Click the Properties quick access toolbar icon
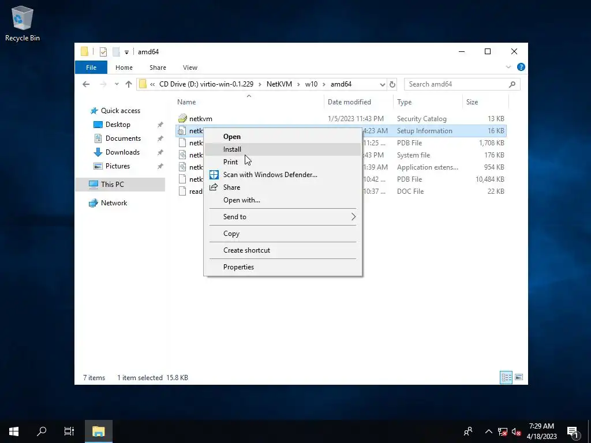The image size is (591, 443). pyautogui.click(x=103, y=52)
